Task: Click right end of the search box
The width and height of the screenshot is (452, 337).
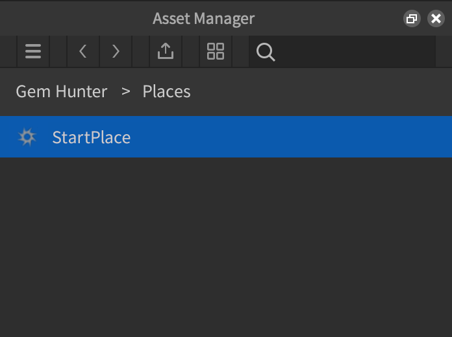Action: point(422,52)
